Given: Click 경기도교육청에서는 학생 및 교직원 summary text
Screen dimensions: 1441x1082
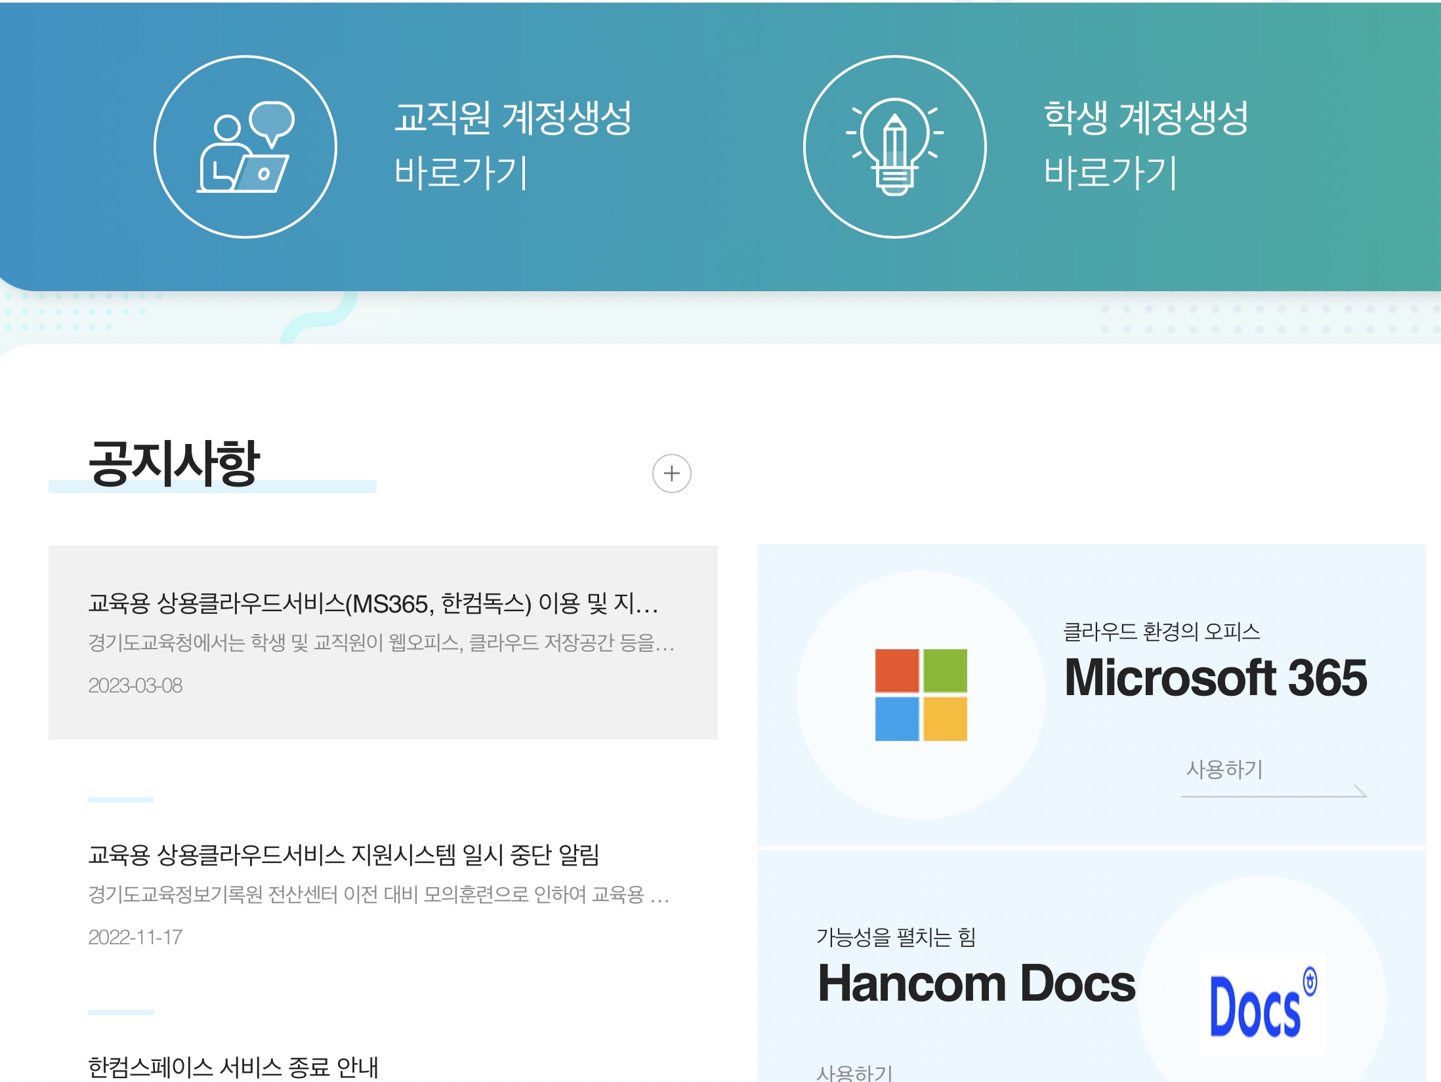Looking at the screenshot, I should 381,643.
